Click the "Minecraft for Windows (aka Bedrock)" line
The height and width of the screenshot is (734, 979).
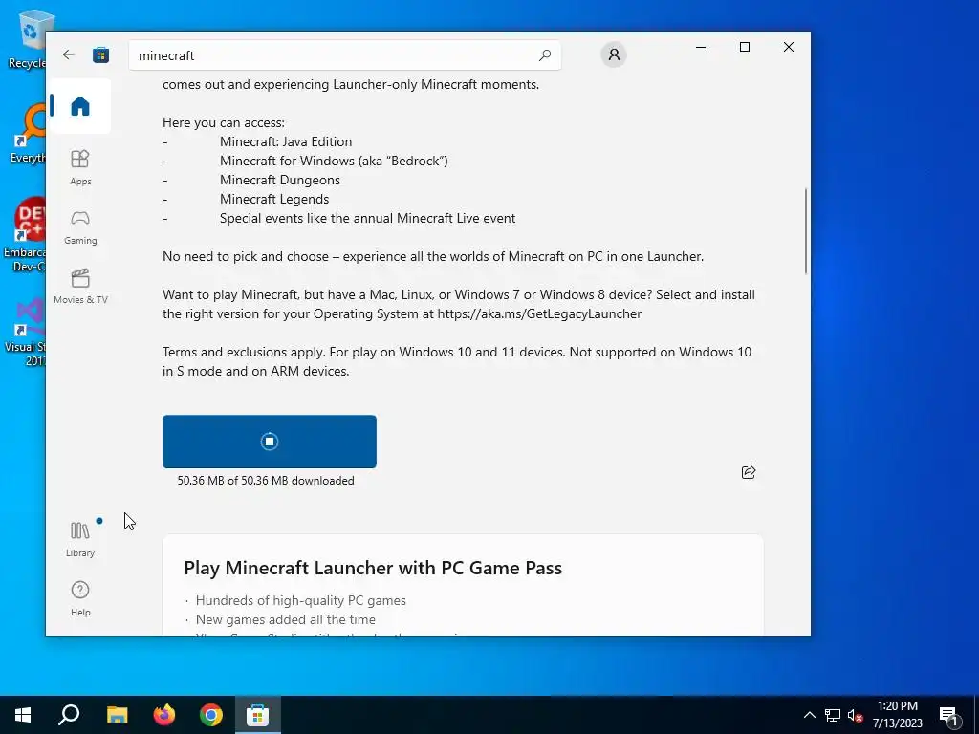(x=334, y=161)
